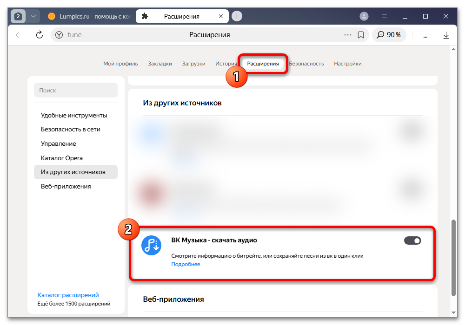Click the Yandex logo in address bar

[59, 35]
